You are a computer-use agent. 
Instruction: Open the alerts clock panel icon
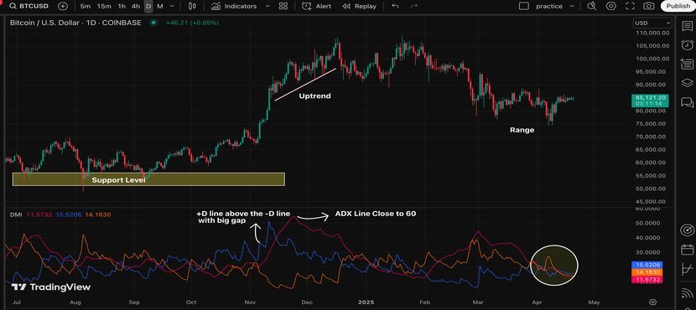687,44
